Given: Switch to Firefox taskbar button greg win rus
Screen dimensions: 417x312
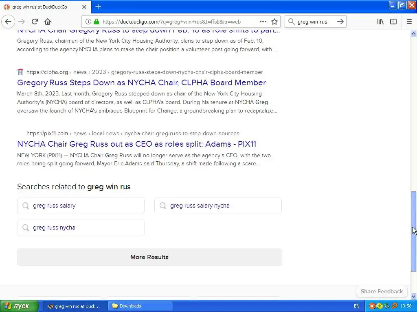Looking at the screenshot, I should pyautogui.click(x=75, y=306).
